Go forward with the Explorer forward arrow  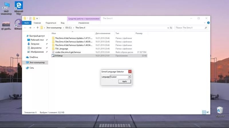[30, 28]
